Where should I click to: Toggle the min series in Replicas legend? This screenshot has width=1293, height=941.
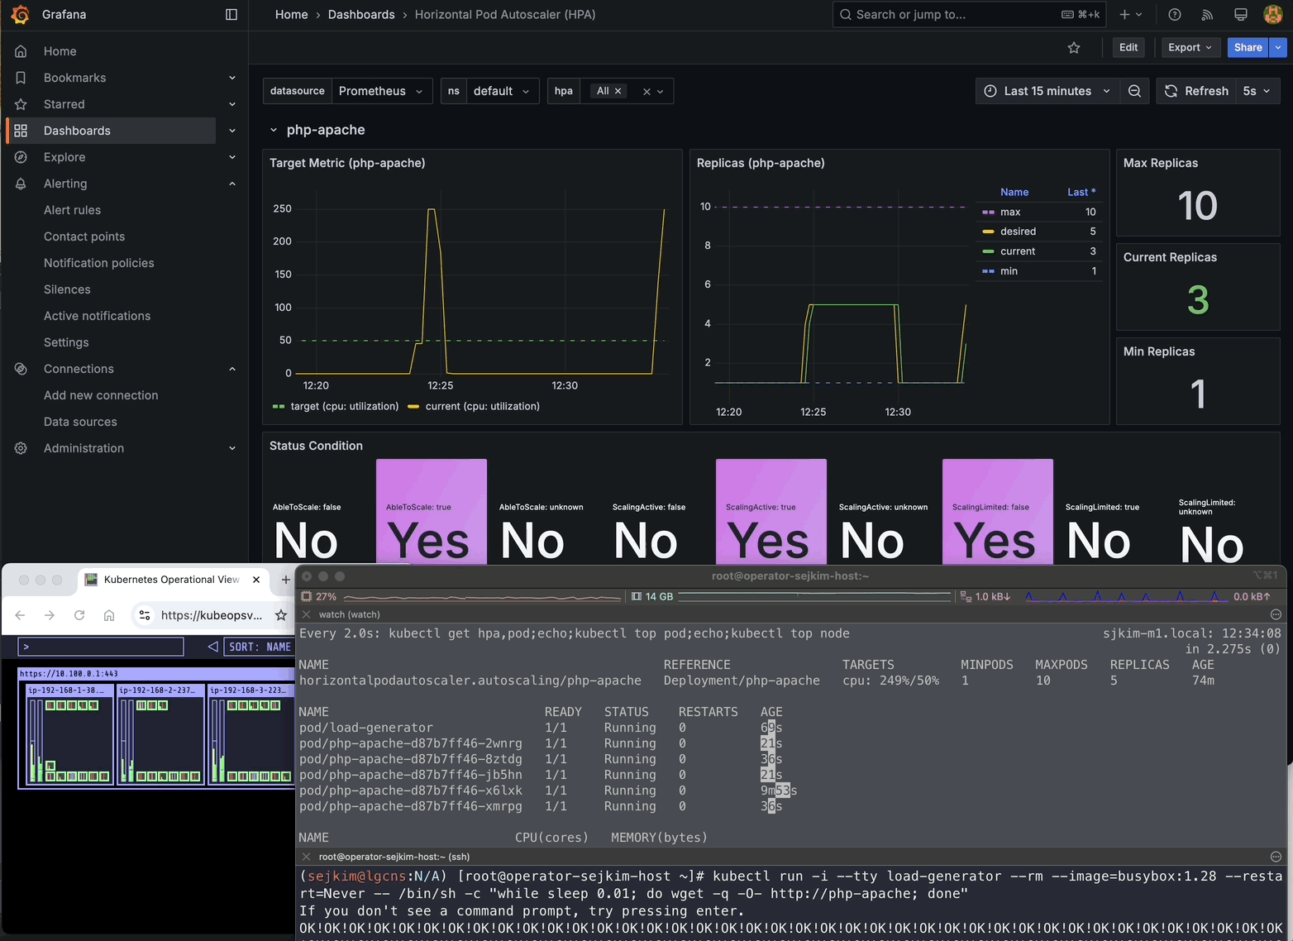(x=1009, y=271)
